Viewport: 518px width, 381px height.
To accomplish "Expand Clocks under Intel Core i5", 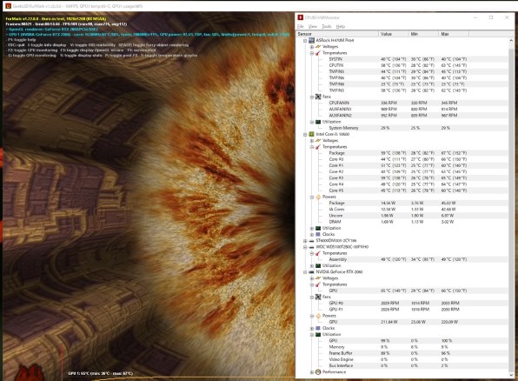I will 312,235.
